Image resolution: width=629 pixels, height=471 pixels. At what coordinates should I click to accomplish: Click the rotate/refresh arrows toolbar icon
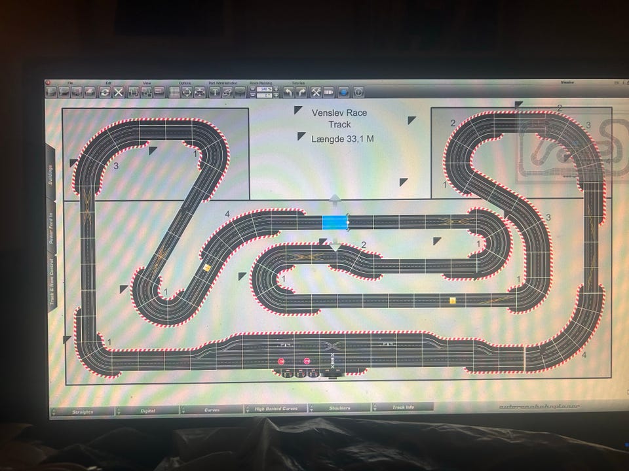[105, 92]
